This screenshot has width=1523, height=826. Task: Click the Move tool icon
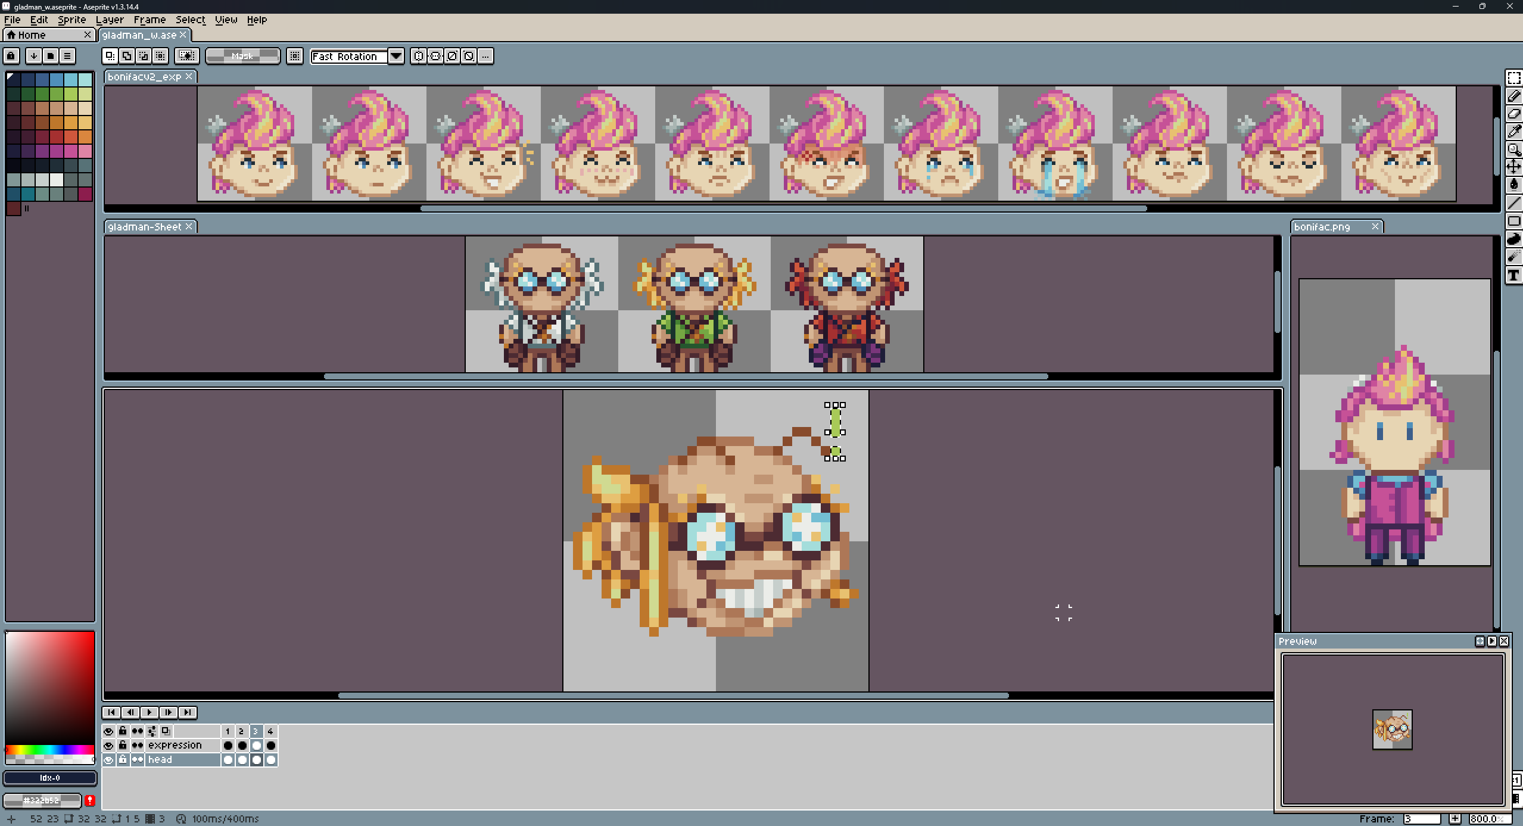(1513, 167)
